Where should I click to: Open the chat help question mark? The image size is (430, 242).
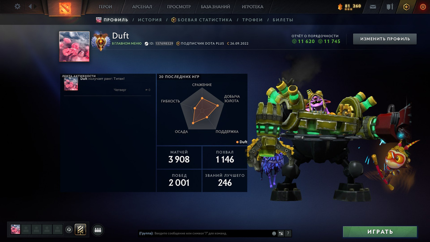(x=288, y=233)
